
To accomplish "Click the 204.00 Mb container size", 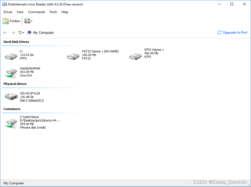I will click(27, 124).
